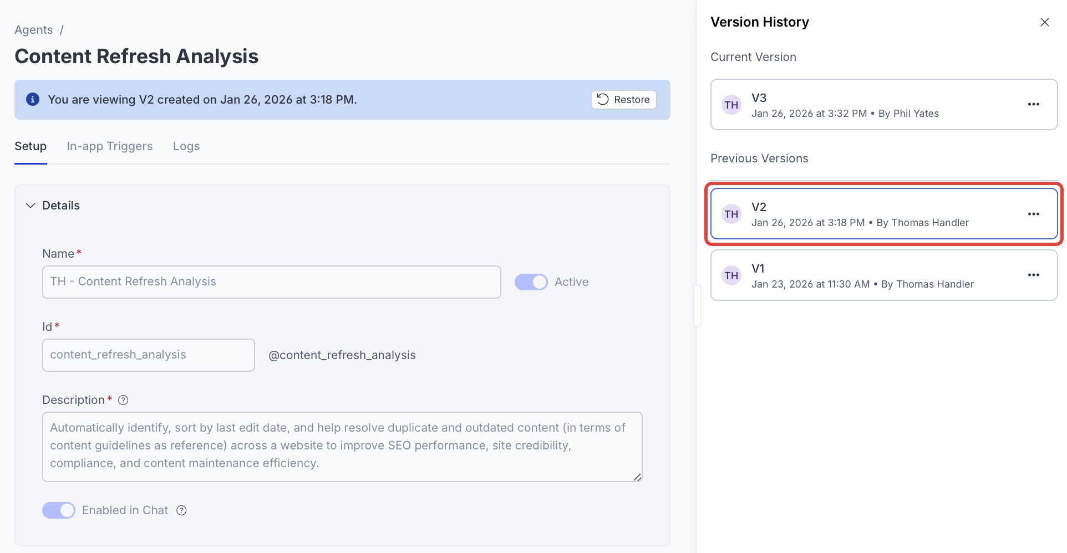Click the TH avatar on V3
1067x553 pixels.
coord(731,105)
